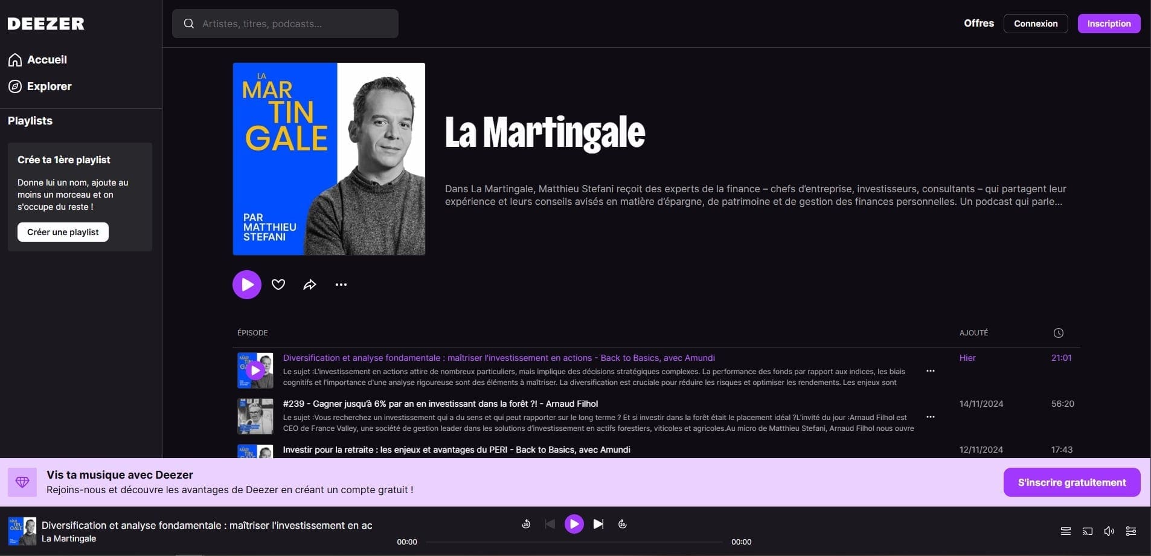This screenshot has width=1151, height=556.
Task: Click the diamond icon in promo banner
Action: click(x=22, y=482)
